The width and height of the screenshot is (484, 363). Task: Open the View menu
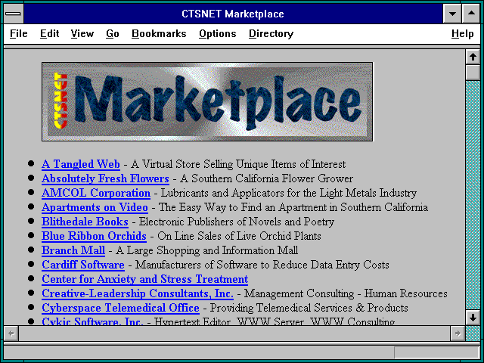point(82,33)
